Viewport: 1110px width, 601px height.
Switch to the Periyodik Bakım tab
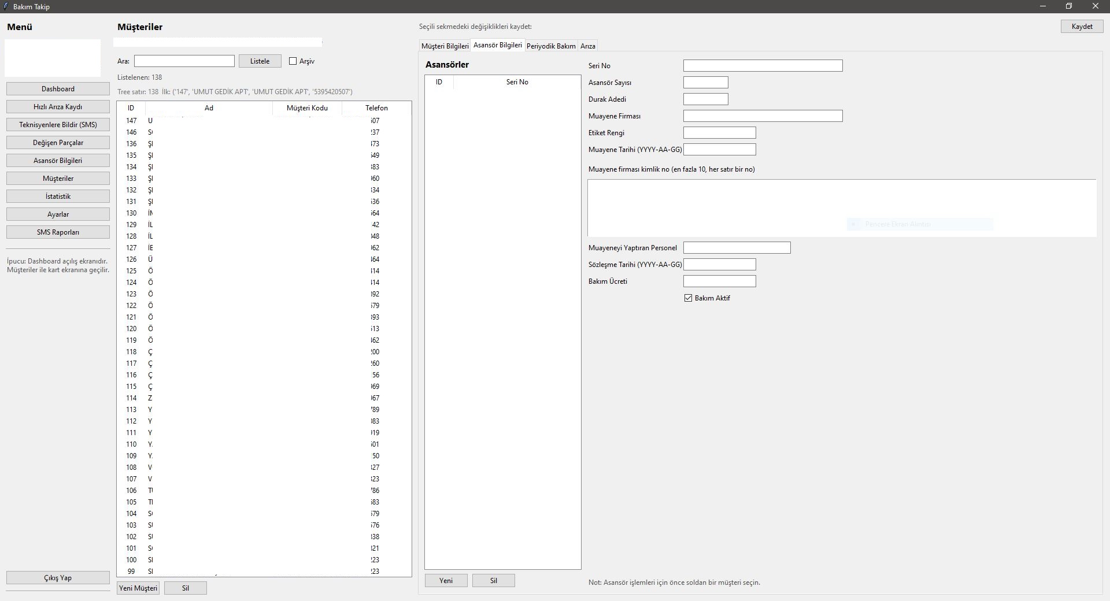coord(550,46)
